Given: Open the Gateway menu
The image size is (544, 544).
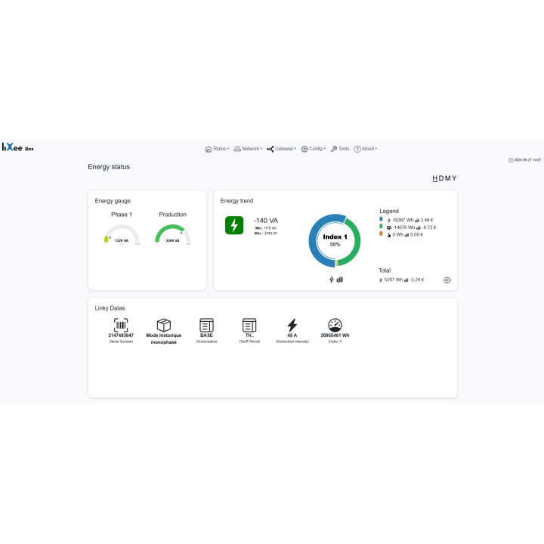Looking at the screenshot, I should [x=281, y=149].
